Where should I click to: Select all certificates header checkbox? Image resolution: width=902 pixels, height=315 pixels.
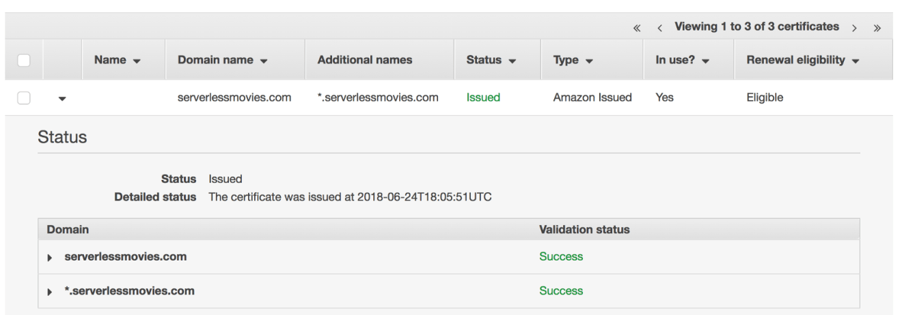point(23,60)
